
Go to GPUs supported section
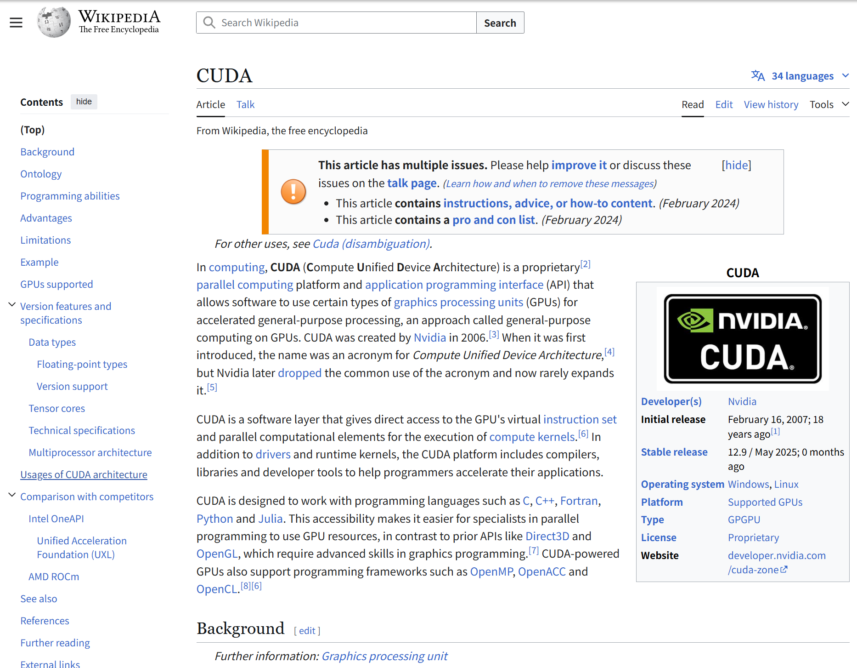click(x=56, y=284)
